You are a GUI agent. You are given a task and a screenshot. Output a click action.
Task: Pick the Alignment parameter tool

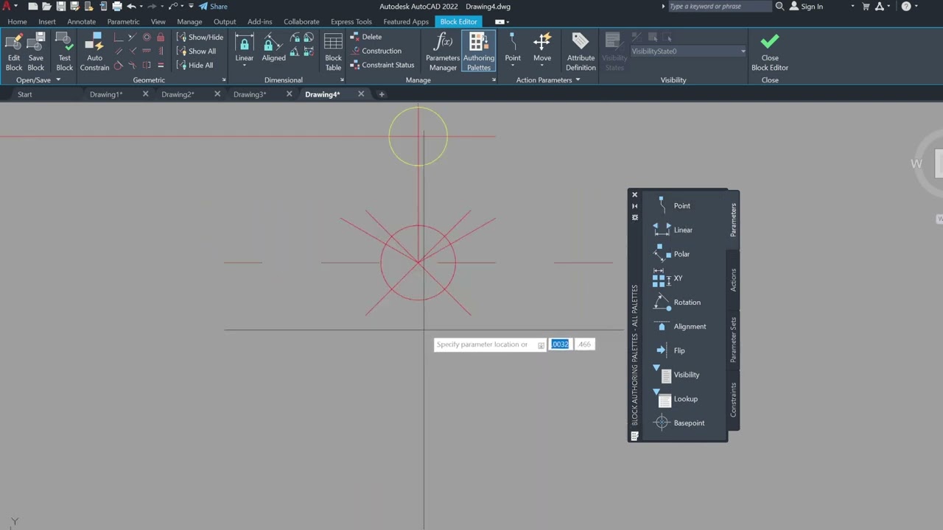point(679,326)
